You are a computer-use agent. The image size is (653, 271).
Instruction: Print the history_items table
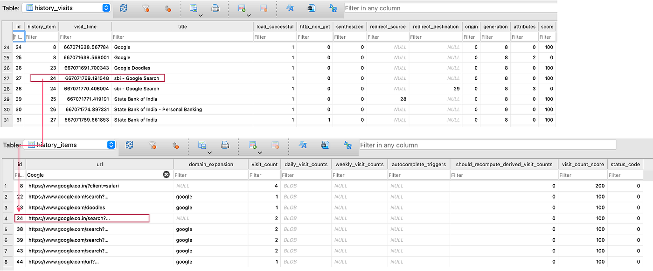(225, 145)
